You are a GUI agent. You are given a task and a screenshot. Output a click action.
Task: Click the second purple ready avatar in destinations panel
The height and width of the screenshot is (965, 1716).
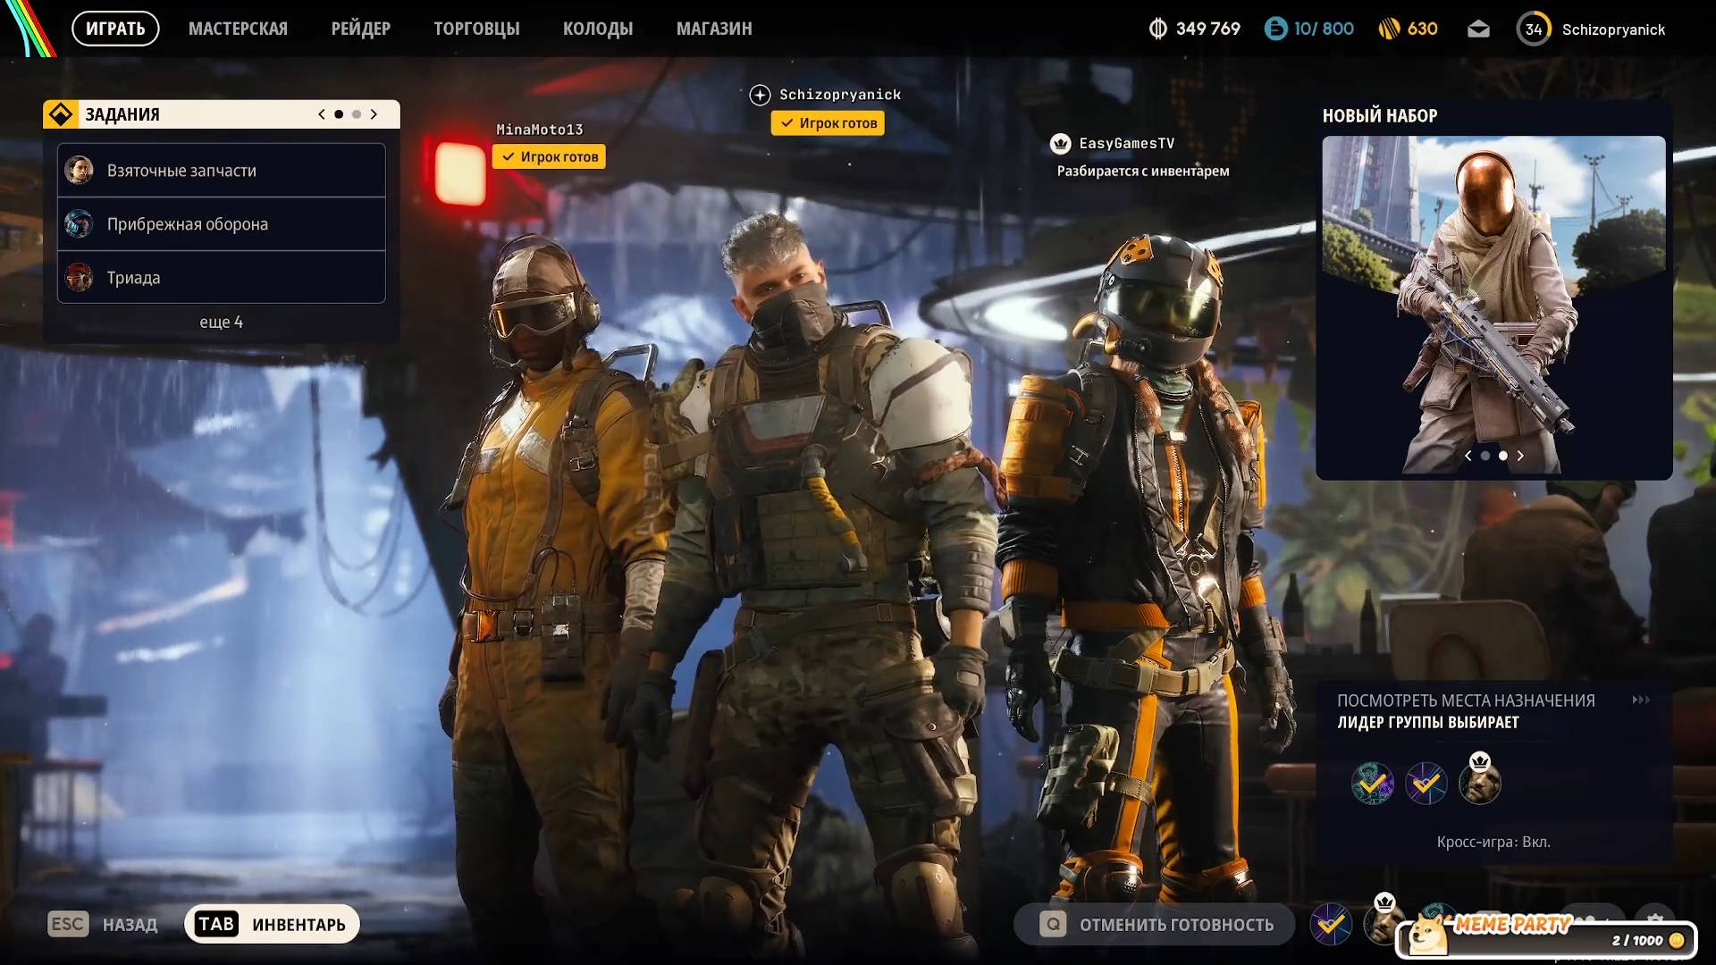tap(1426, 784)
